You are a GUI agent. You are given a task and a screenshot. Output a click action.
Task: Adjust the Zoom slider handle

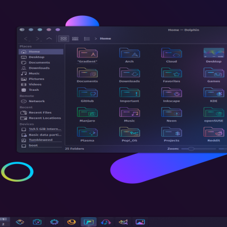pos(191,149)
